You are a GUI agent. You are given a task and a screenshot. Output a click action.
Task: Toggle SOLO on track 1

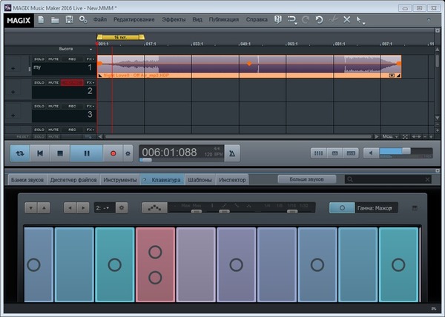(x=40, y=58)
